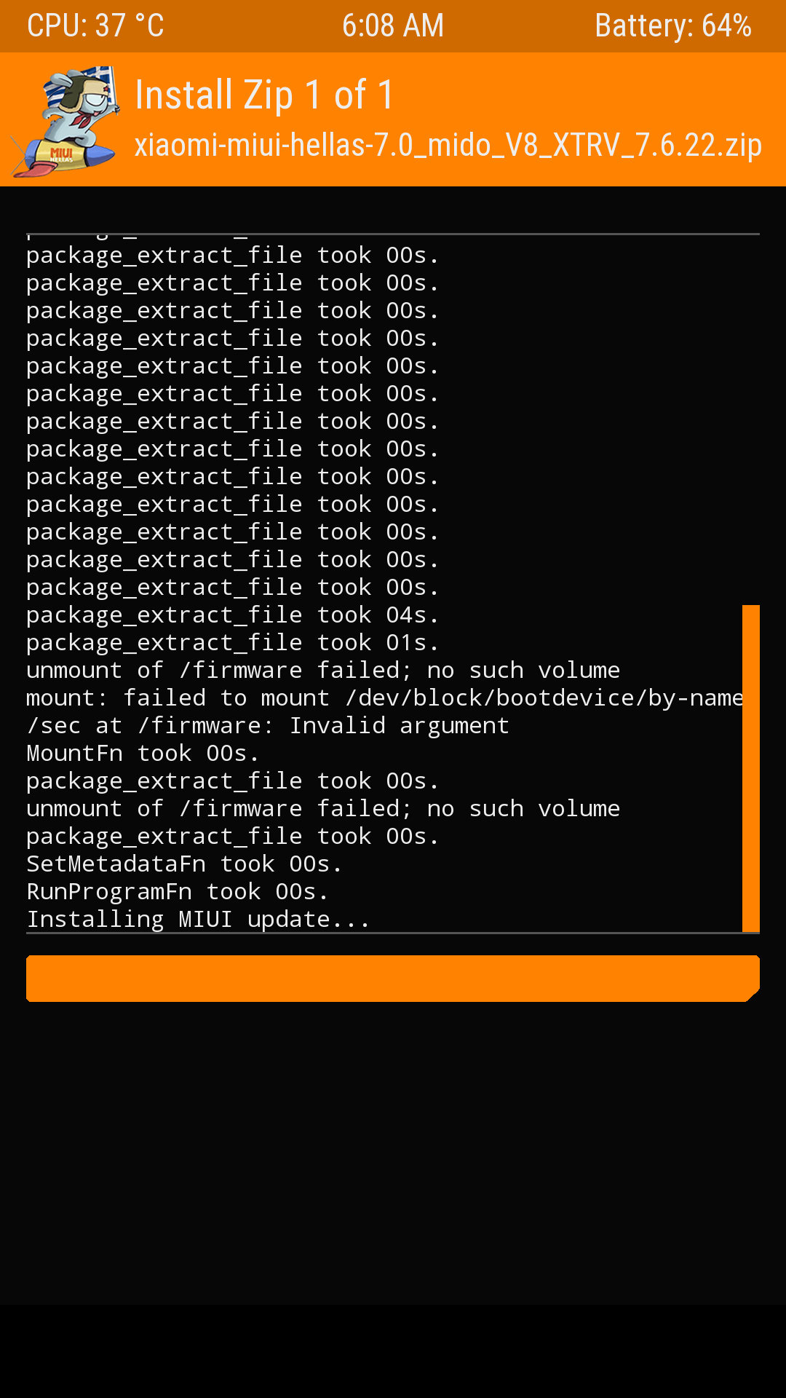Tap the 'Installing MIUI update...' log line
Viewport: 786px width, 1398px height.
pyautogui.click(x=198, y=920)
